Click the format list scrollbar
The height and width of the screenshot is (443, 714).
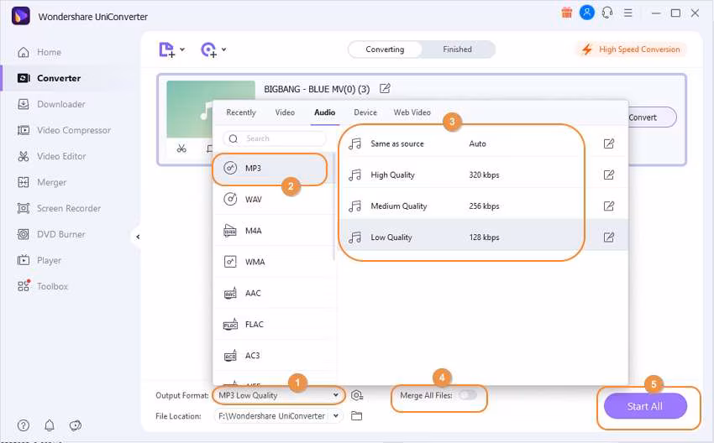coord(333,207)
